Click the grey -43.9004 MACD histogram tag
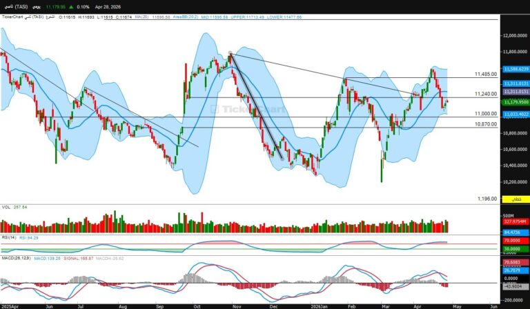 (514, 286)
